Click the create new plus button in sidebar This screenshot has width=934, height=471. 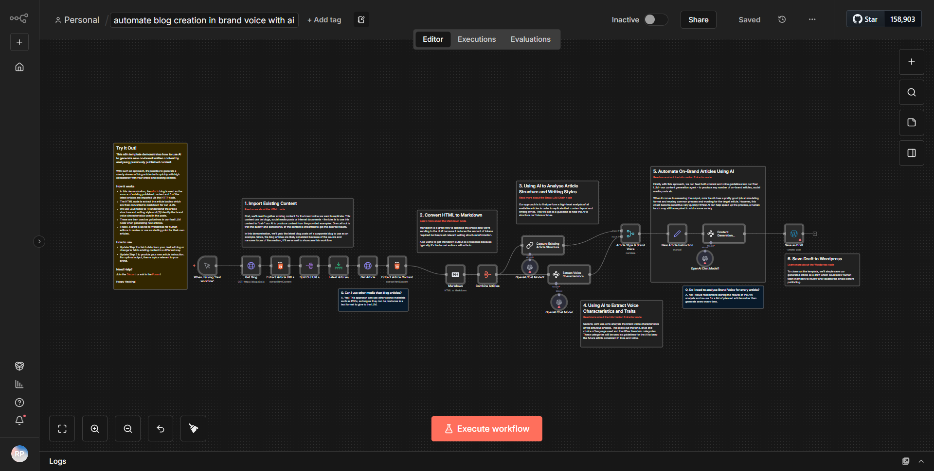[19, 42]
